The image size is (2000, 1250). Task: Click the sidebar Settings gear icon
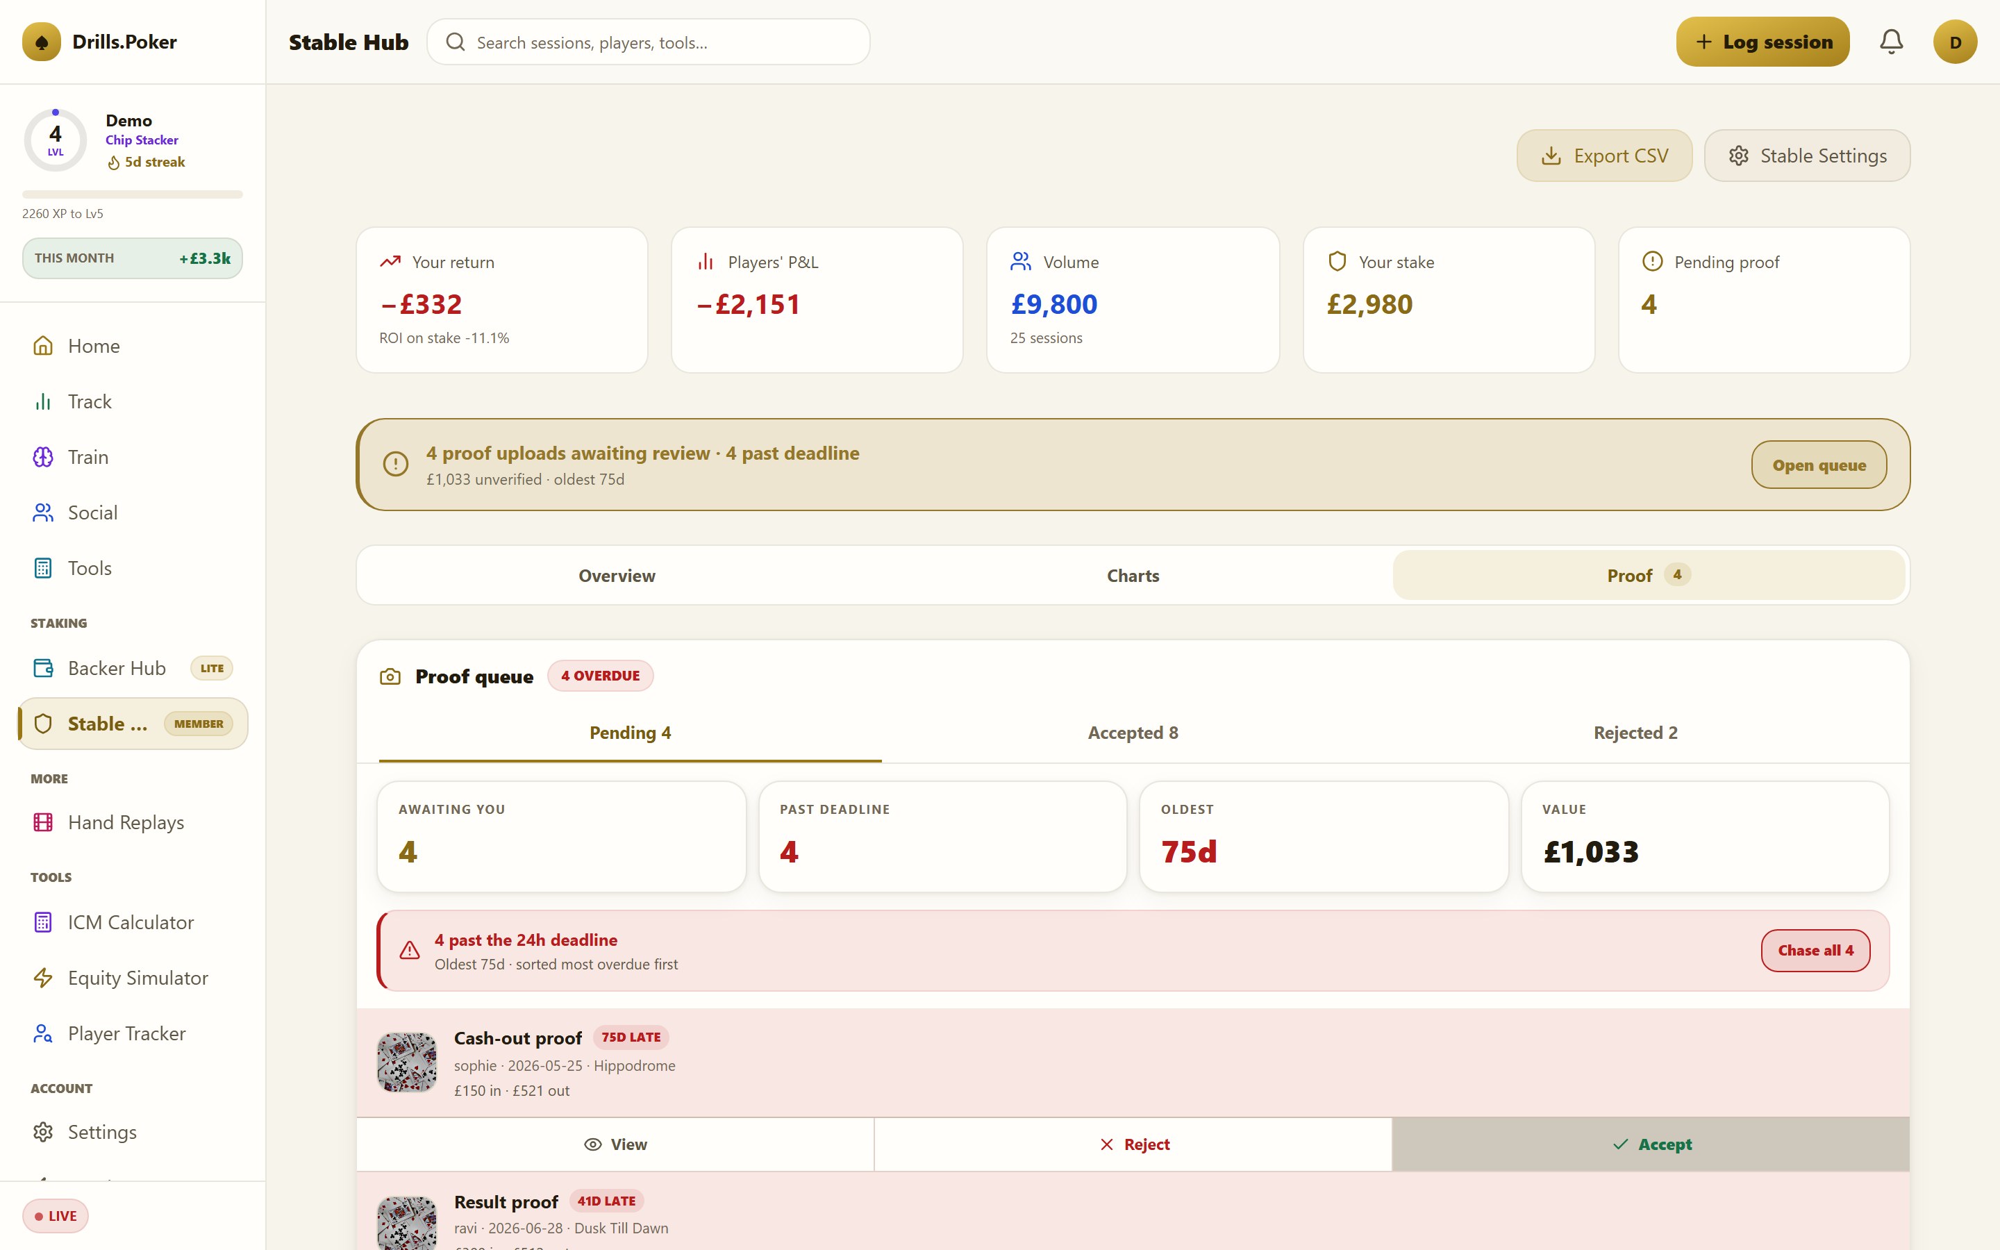coord(43,1132)
